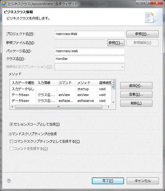Click void cell in the startup row
Viewport: 165px width, 191px height.
pos(104,89)
